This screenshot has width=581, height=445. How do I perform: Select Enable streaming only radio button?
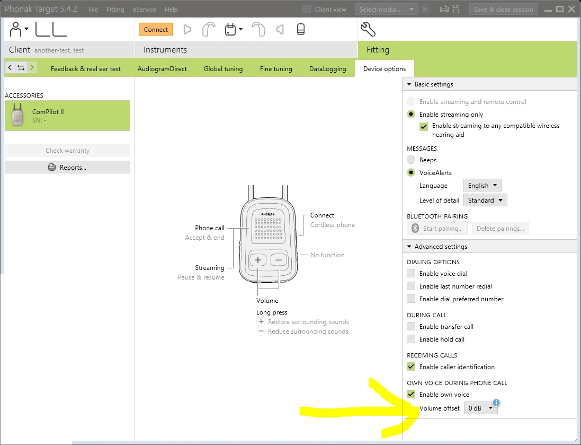point(411,115)
